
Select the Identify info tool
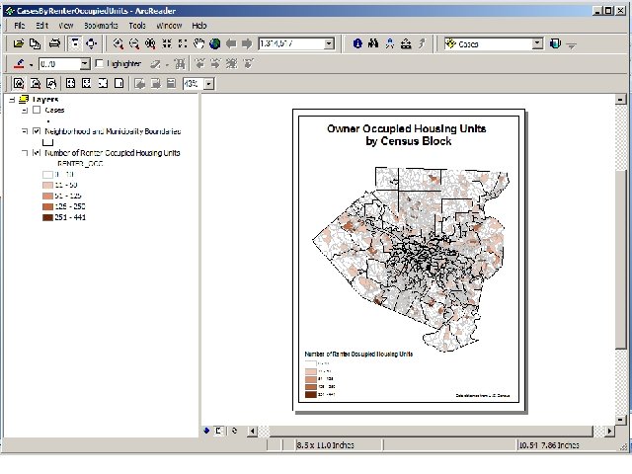357,43
